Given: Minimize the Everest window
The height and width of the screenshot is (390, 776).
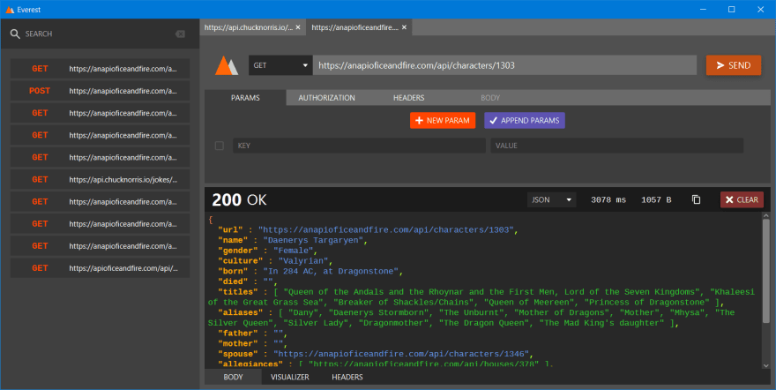Looking at the screenshot, I should pos(703,10).
